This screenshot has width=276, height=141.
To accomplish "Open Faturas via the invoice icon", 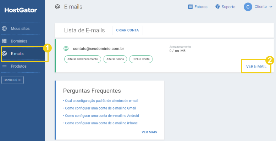I will pyautogui.click(x=190, y=7).
